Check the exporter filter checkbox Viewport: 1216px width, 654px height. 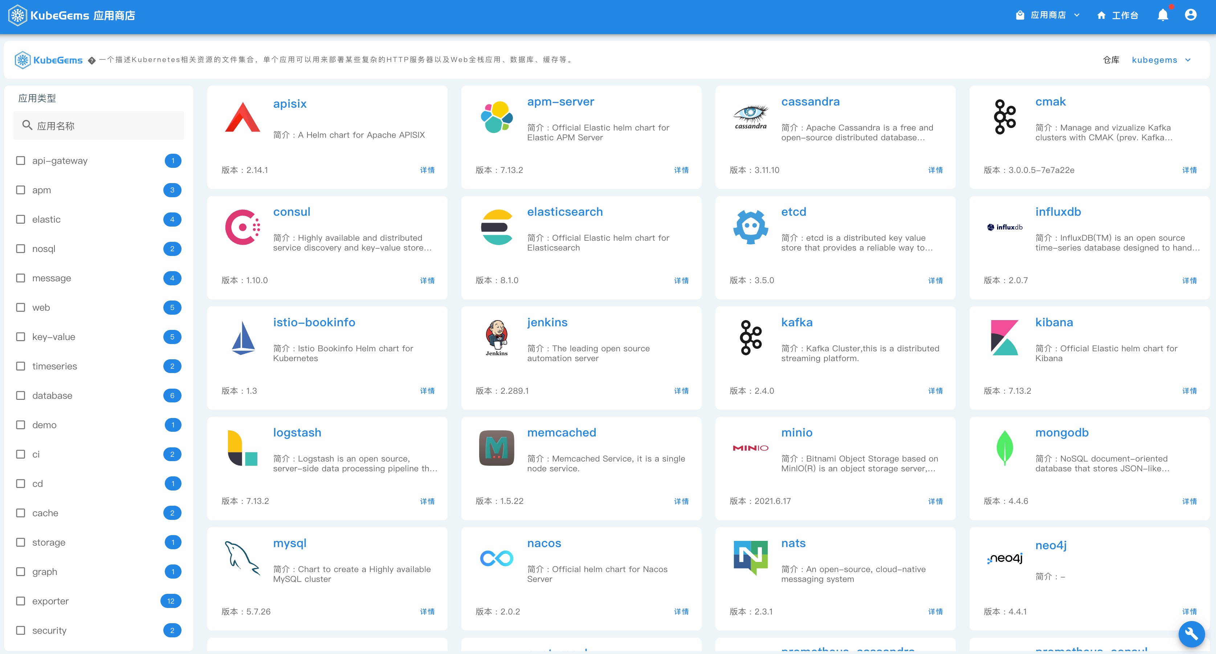[x=21, y=601]
